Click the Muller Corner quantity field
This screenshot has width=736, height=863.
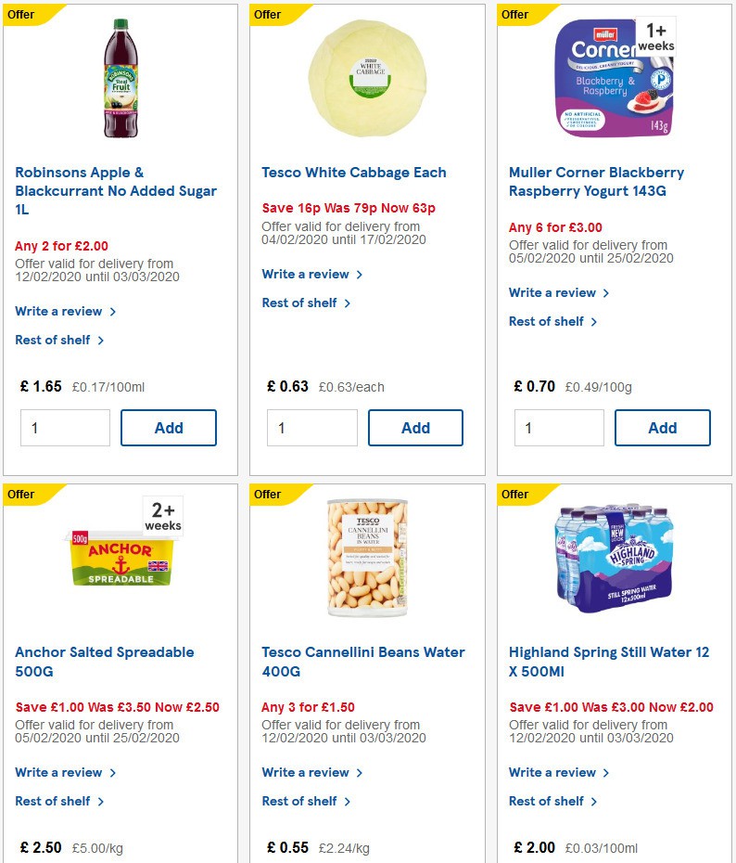(x=560, y=428)
